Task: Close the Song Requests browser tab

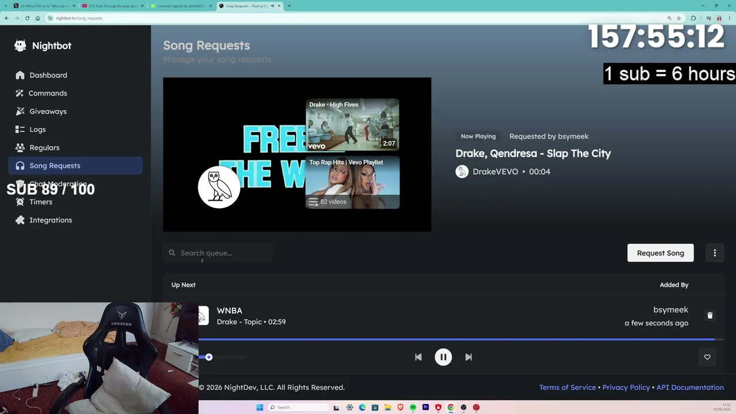Action: coord(279,6)
